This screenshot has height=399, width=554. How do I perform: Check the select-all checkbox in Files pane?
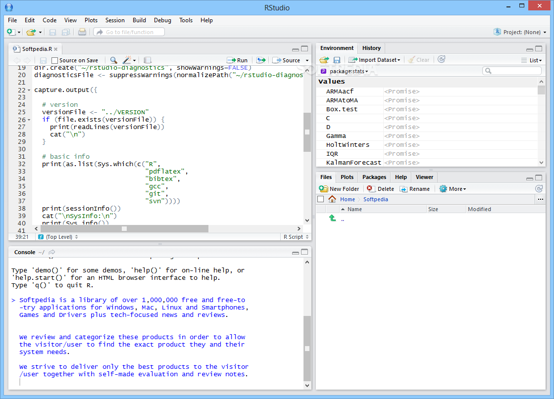pyautogui.click(x=320, y=199)
